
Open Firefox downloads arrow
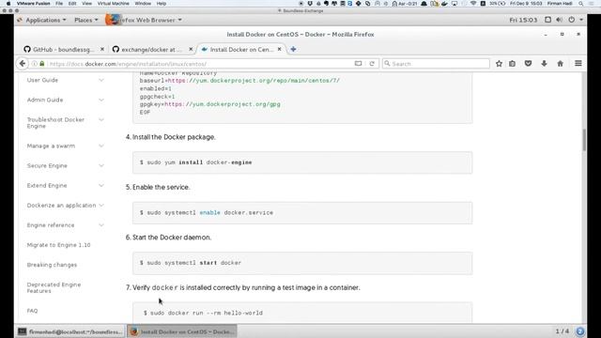click(x=544, y=64)
